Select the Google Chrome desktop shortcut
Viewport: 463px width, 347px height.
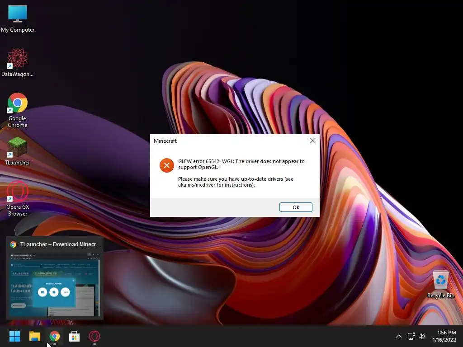pos(18,110)
